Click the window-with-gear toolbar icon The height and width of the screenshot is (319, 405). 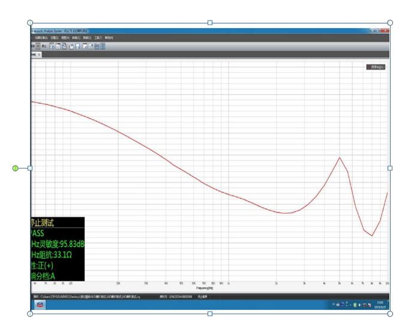[x=85, y=46]
